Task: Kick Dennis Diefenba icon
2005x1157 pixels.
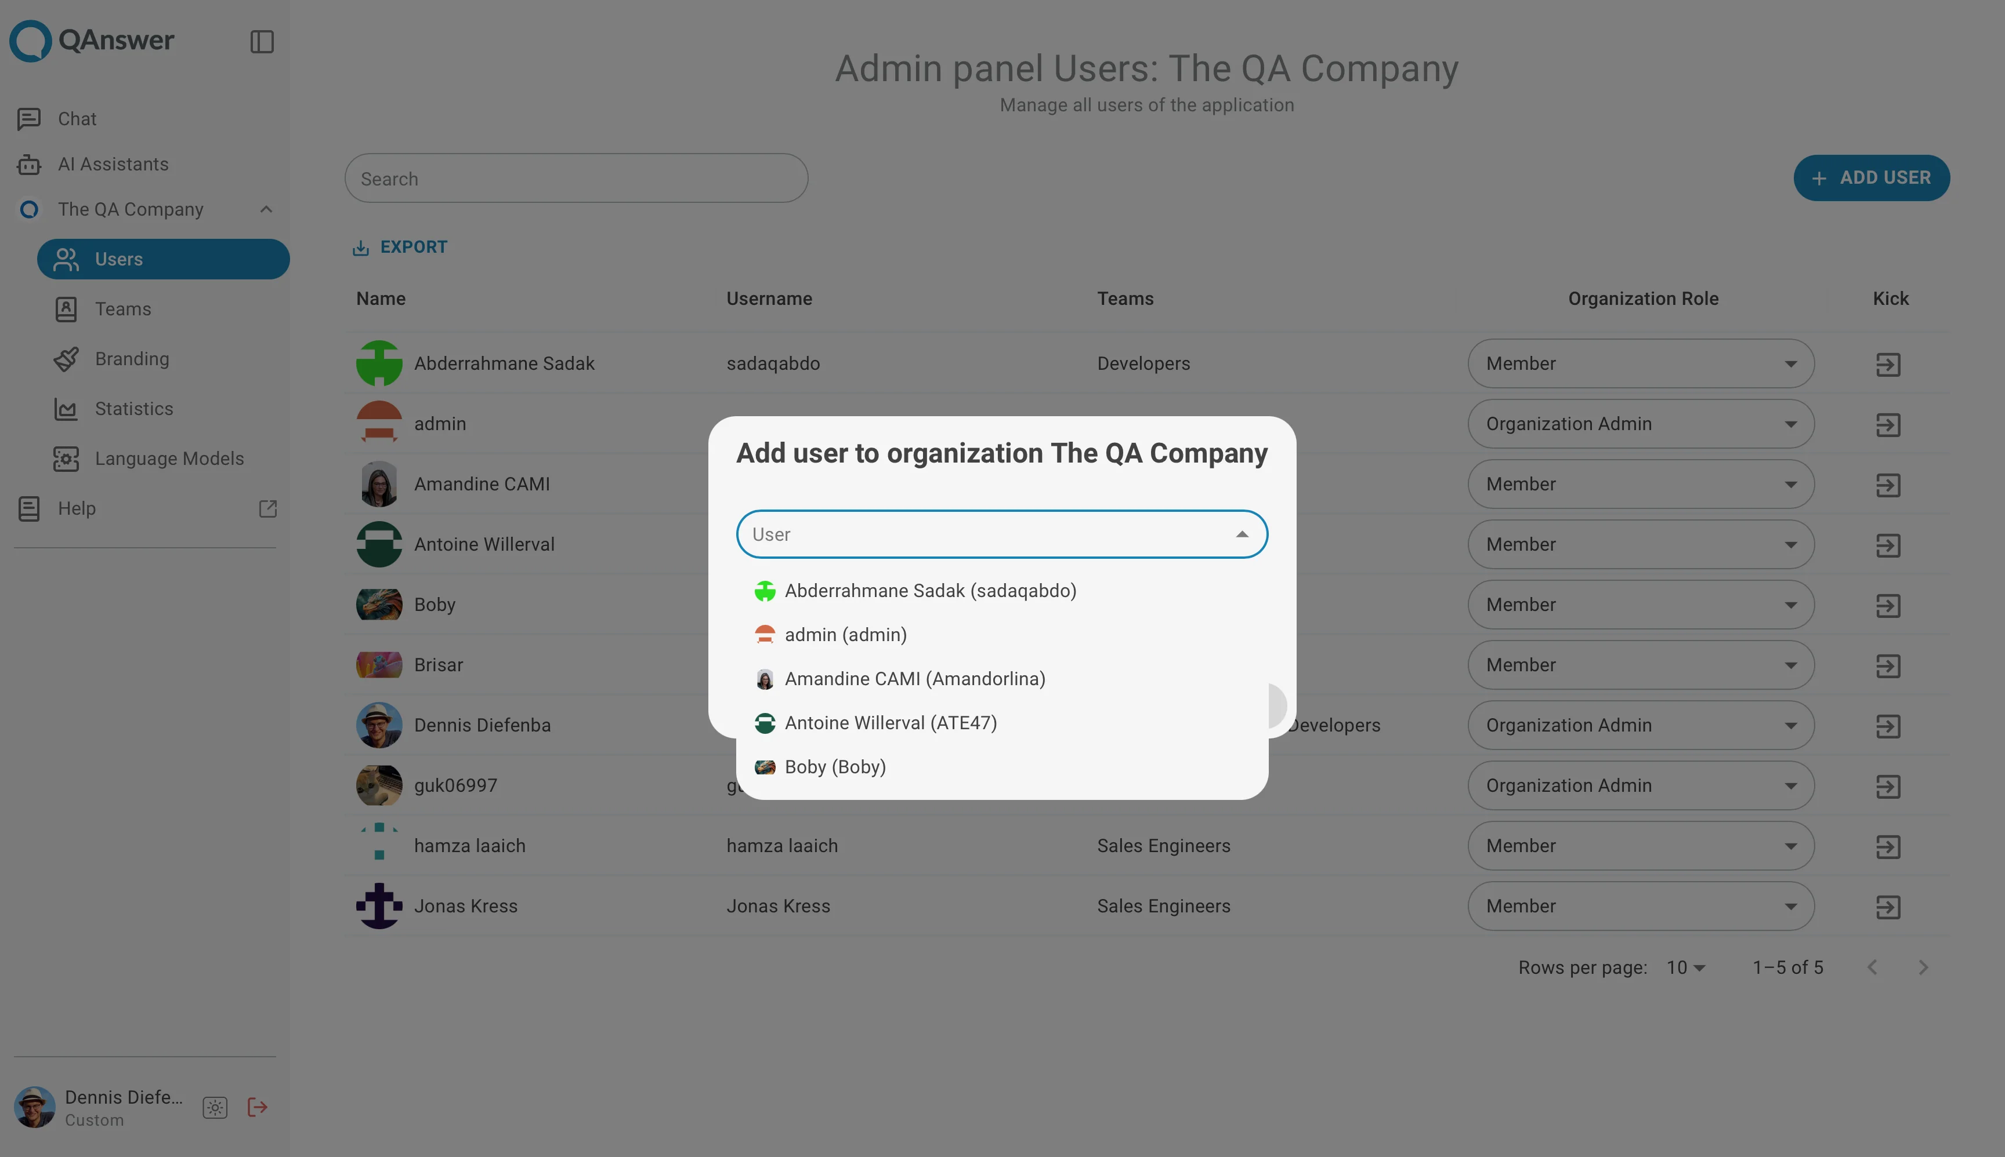Action: 1887,726
